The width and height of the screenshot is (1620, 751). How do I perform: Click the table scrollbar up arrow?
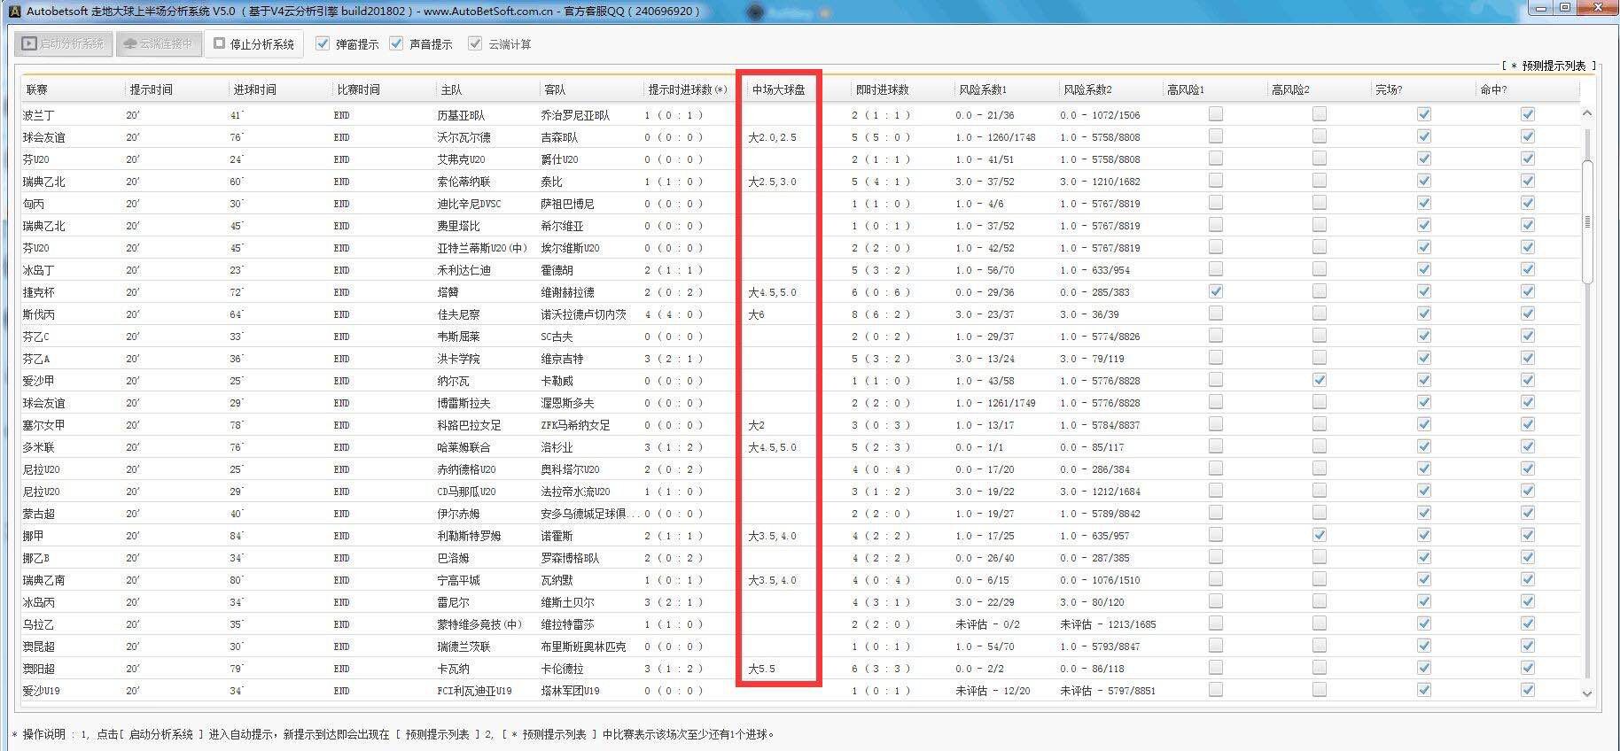click(x=1587, y=113)
